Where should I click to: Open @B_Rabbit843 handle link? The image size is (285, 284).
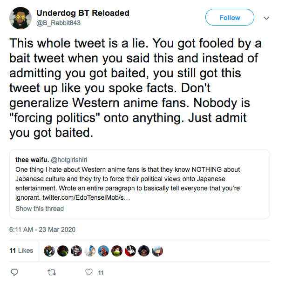(x=58, y=23)
